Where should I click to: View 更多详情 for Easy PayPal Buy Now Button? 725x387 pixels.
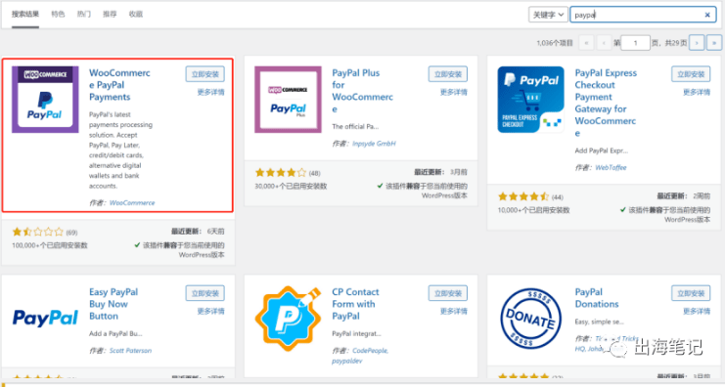pyautogui.click(x=210, y=312)
